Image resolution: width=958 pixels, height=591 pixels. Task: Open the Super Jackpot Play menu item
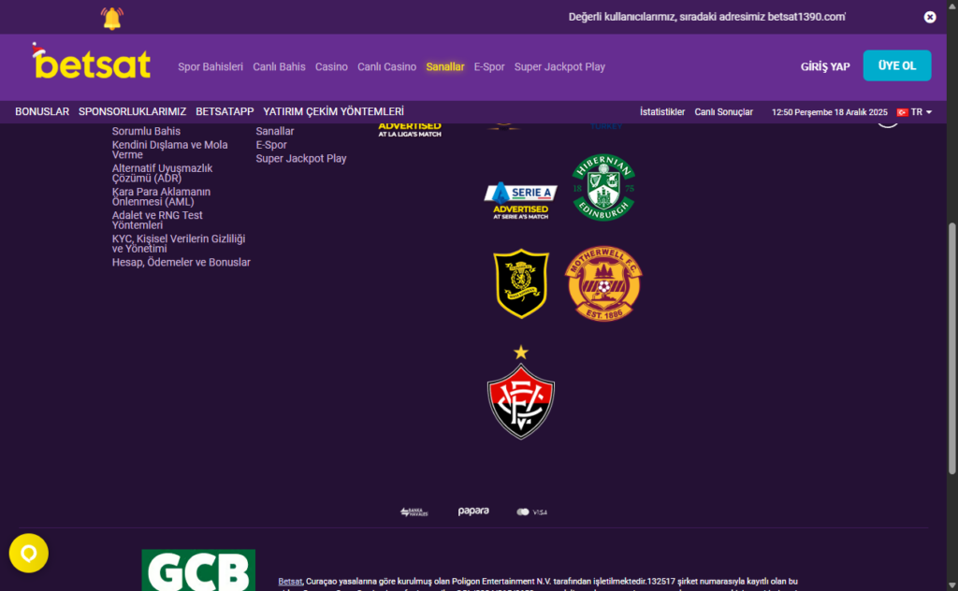559,67
